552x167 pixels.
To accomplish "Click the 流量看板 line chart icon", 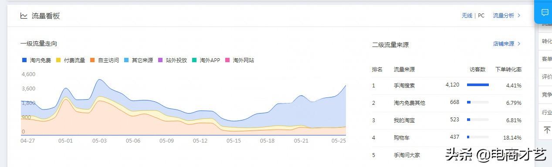I will (24, 16).
